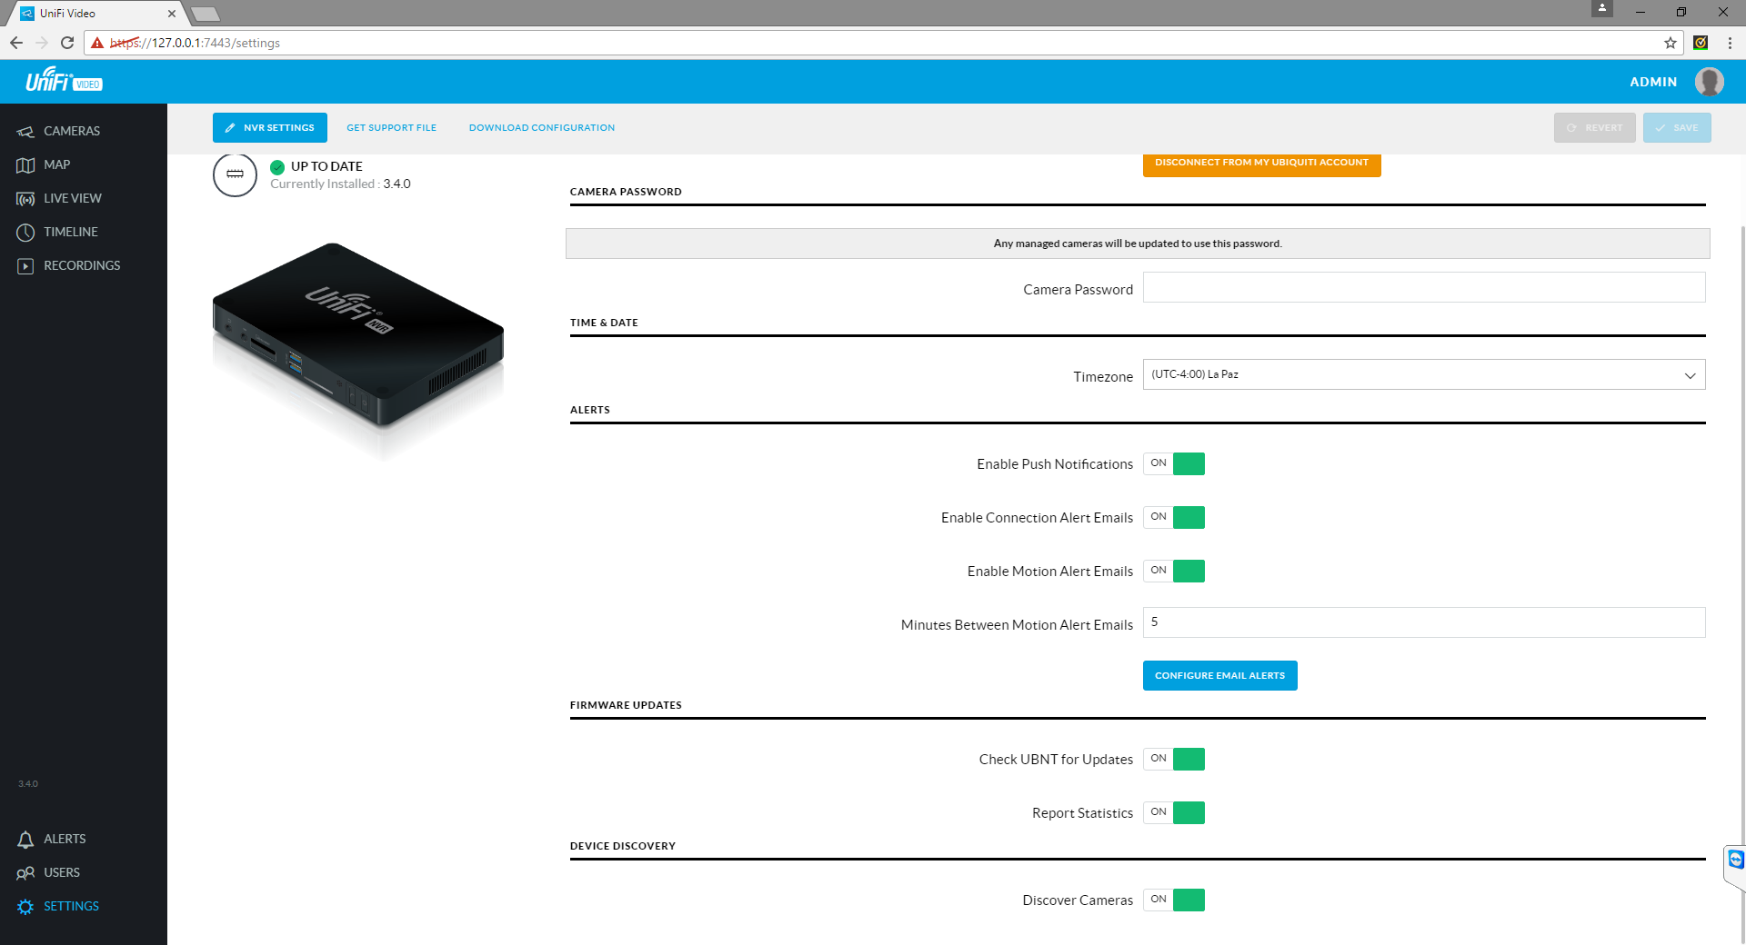The image size is (1746, 945).
Task: Bookmark this page with the star
Action: pos(1670,43)
